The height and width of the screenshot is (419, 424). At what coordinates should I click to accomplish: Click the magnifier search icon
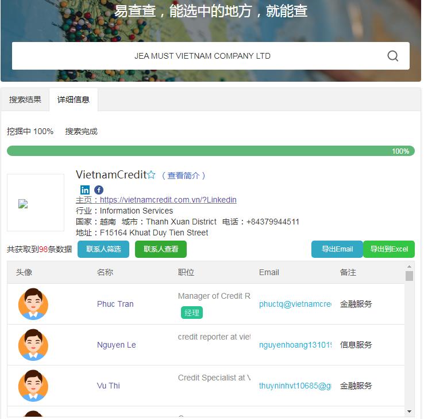point(392,56)
